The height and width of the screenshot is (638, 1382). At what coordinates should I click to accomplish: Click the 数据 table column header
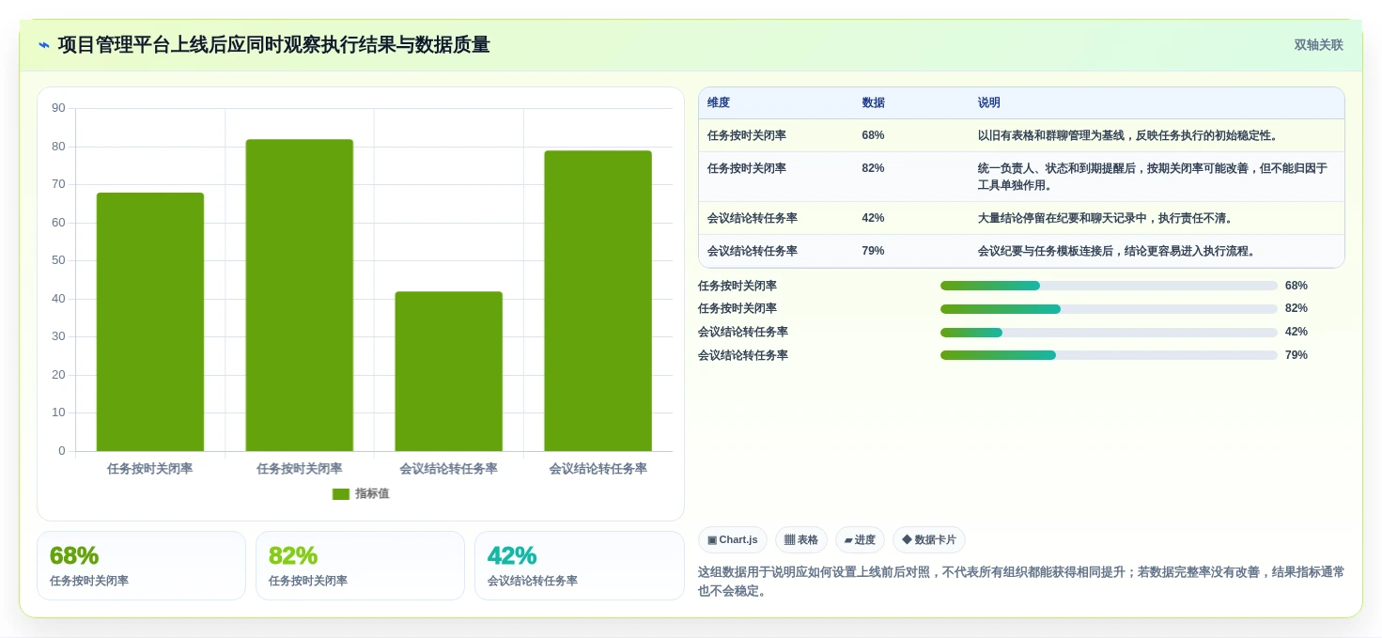[873, 102]
